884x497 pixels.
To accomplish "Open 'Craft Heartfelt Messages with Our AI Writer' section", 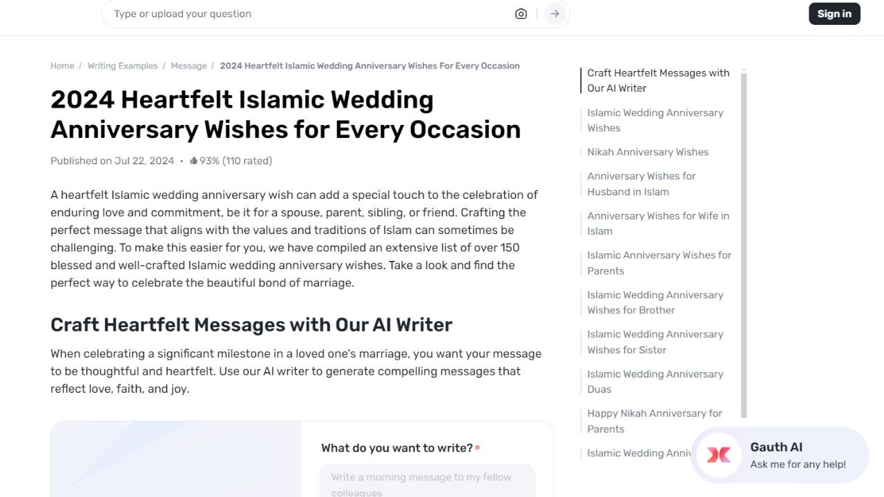I will [x=657, y=80].
